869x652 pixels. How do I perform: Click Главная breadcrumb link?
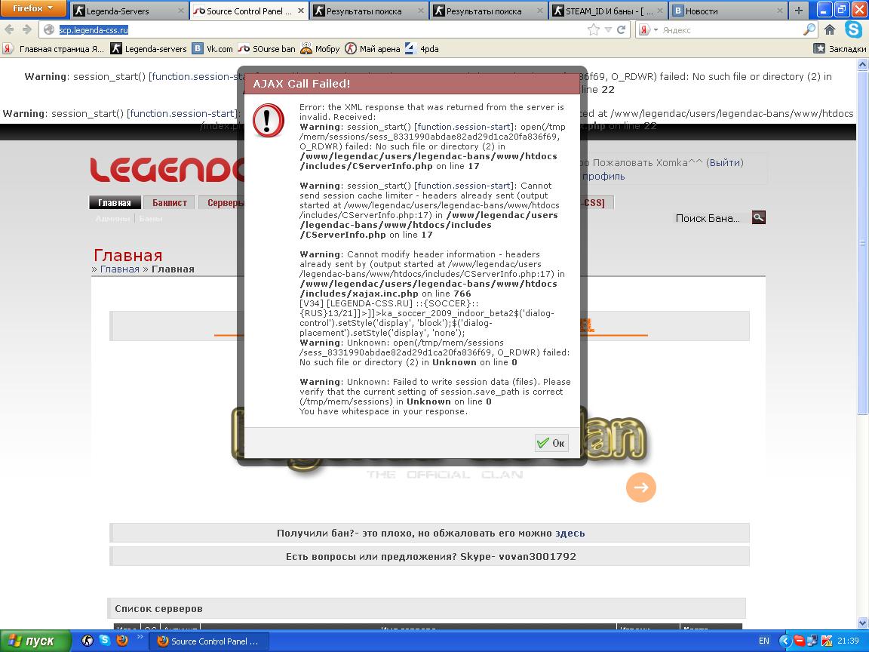(120, 269)
